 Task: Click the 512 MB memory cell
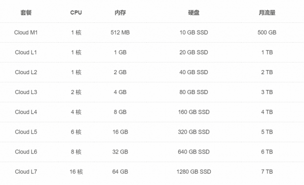[120, 33]
